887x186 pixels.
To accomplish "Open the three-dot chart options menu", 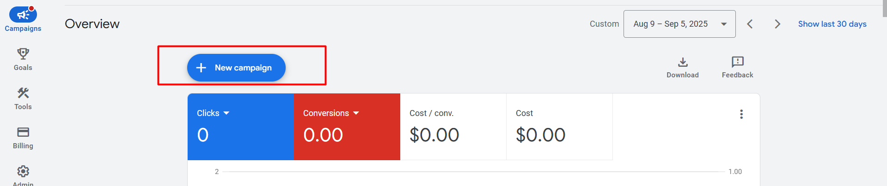I will 741,114.
